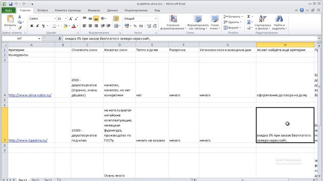Image resolution: width=323 pixels, height=181 pixels.
Task: Switch to sheet Лист2
Action: pyautogui.click(x=35, y=179)
